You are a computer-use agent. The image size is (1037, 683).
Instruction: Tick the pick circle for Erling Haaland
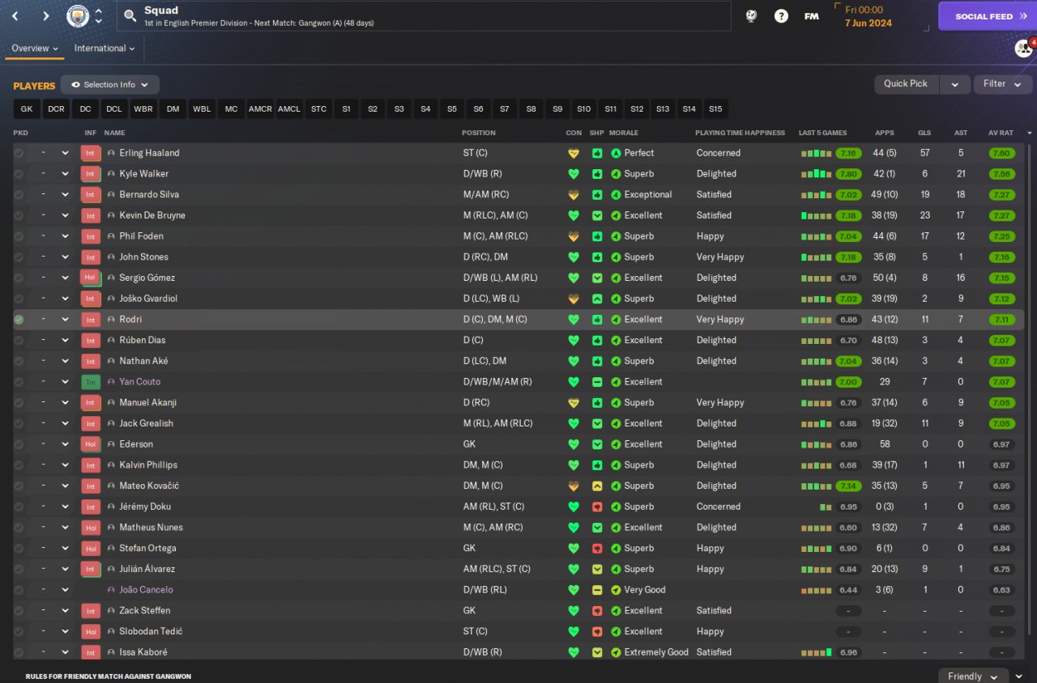(x=19, y=153)
